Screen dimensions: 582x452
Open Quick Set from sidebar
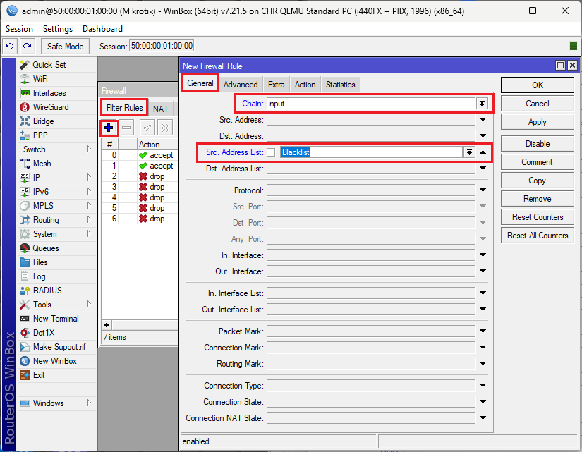49,65
